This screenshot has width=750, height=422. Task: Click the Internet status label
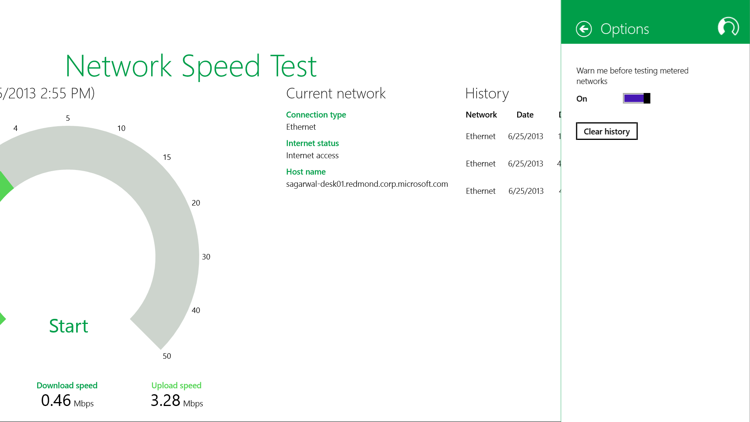tap(312, 143)
